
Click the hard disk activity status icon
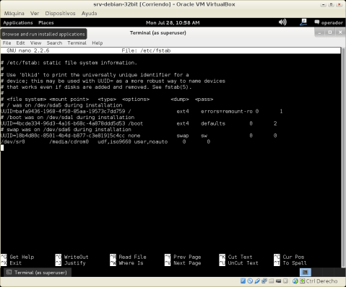click(243, 281)
